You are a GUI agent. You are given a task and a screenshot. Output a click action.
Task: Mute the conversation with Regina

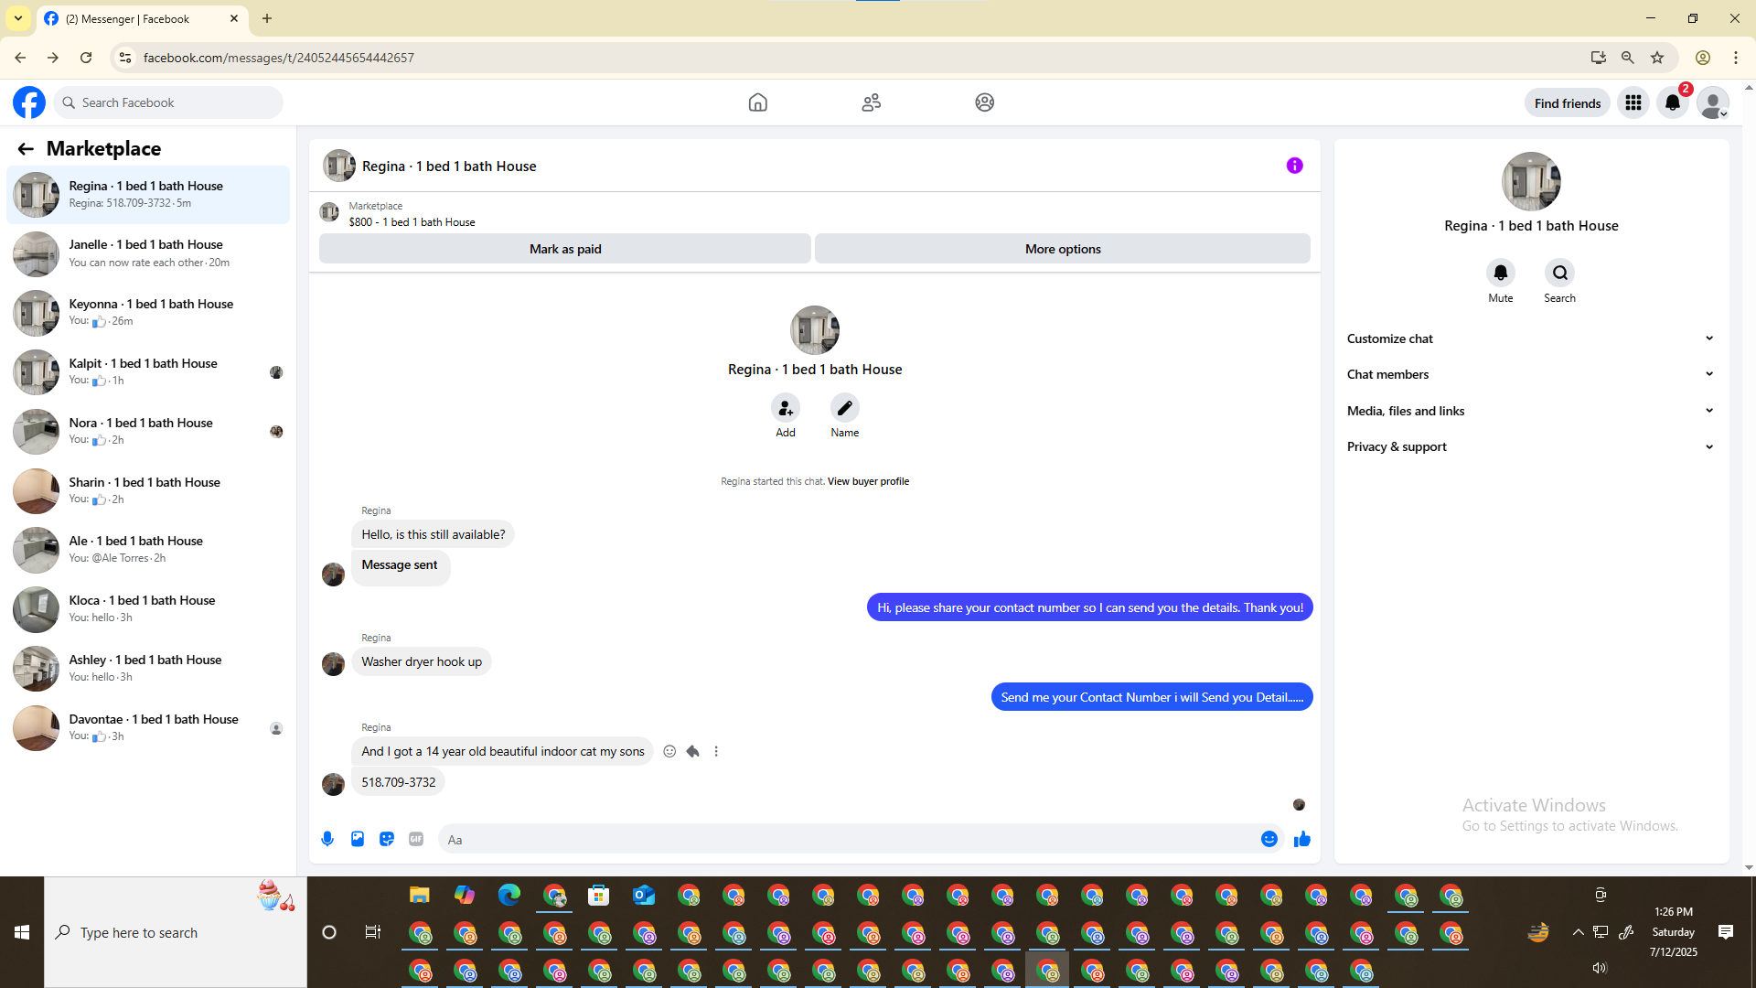1500,273
